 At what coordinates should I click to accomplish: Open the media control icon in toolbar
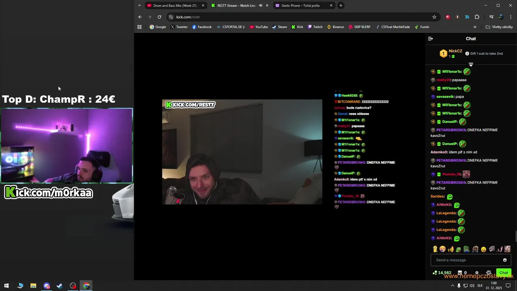491,17
